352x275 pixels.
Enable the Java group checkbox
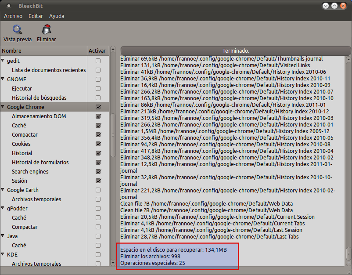click(x=98, y=236)
